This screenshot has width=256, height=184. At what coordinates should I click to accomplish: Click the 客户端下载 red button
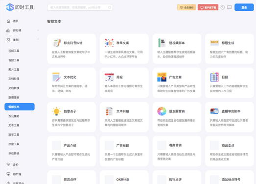(208, 7)
